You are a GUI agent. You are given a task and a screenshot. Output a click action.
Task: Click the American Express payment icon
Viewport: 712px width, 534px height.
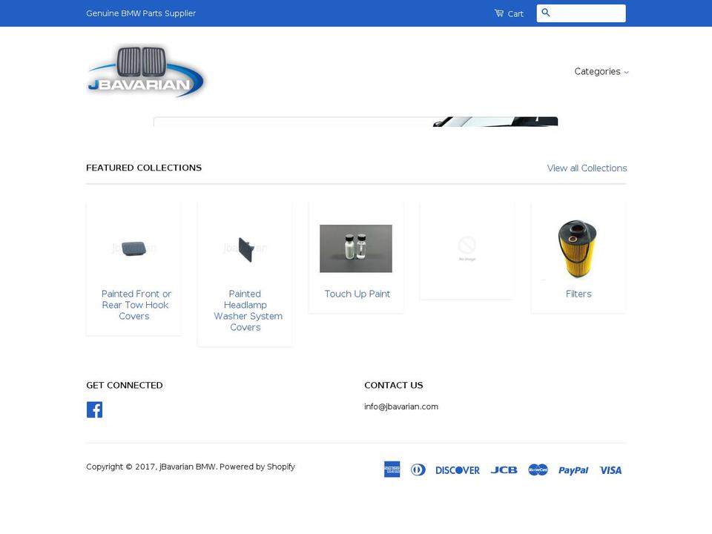(x=392, y=469)
